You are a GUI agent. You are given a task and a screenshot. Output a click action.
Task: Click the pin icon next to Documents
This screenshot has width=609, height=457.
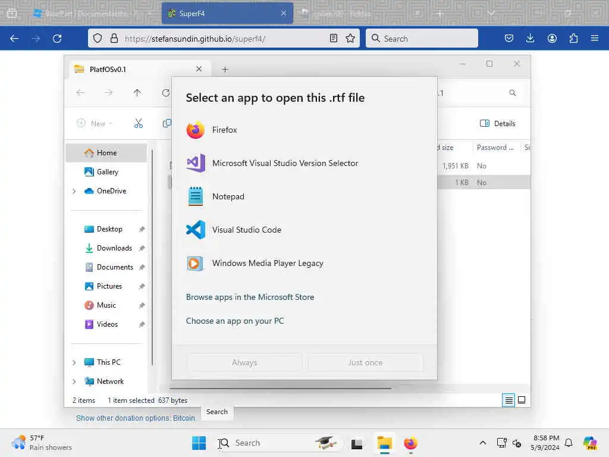142,267
